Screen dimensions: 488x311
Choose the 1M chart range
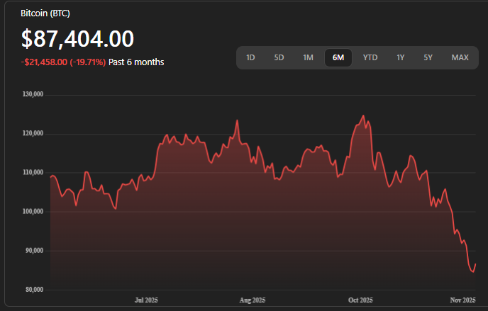pos(308,57)
